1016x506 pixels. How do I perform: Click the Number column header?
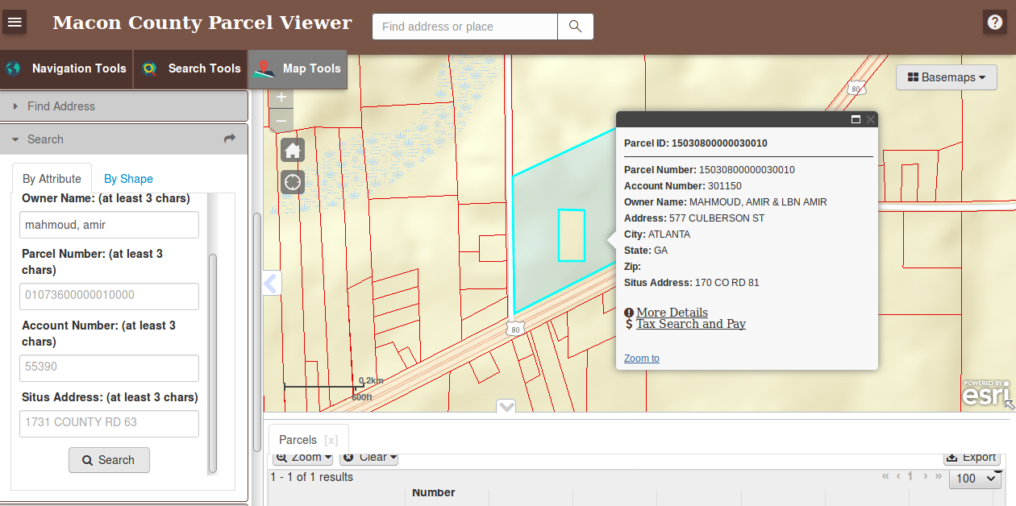[x=434, y=492]
